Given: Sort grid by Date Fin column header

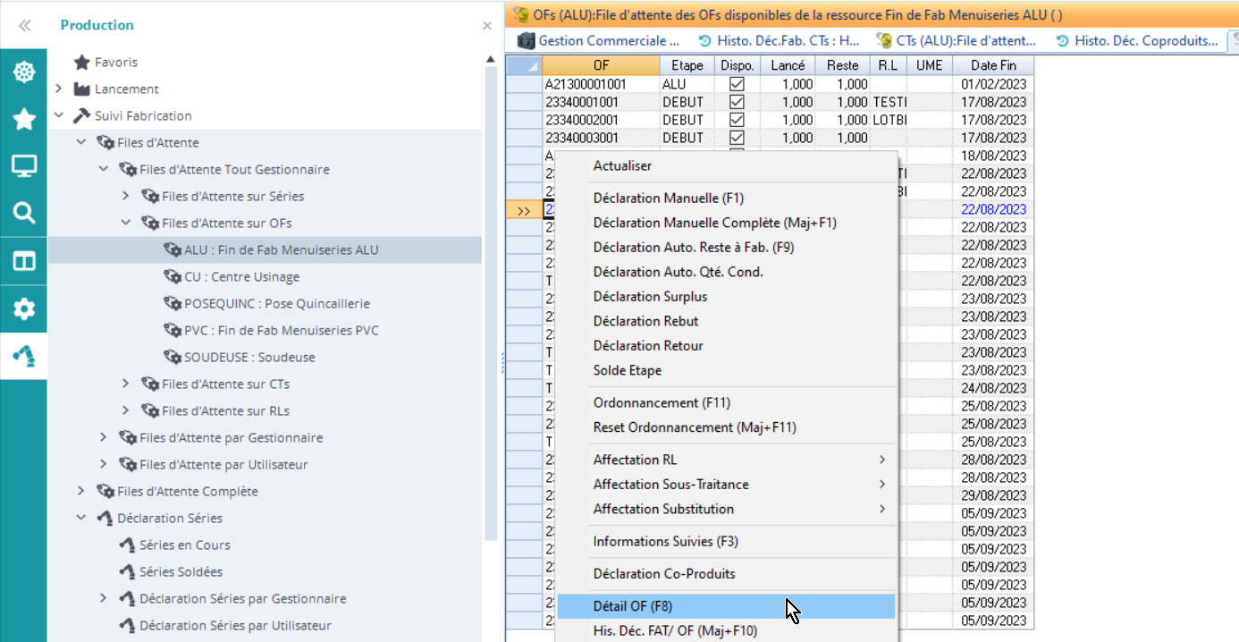Looking at the screenshot, I should coord(992,65).
